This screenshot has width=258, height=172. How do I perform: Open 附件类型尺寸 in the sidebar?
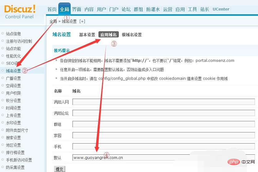pos(17,130)
